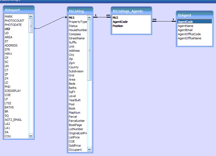Select LotNumber field in tbListing

[x=76, y=129]
